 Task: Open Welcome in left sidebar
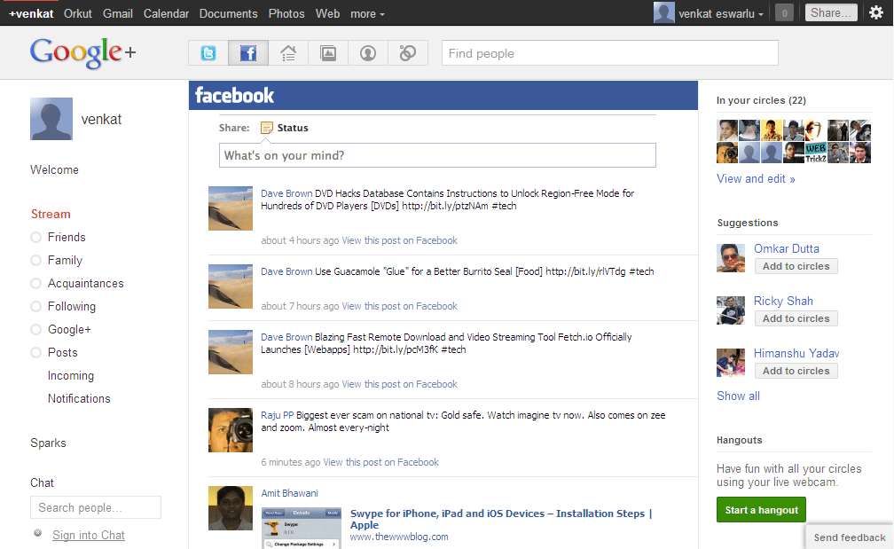pos(54,170)
